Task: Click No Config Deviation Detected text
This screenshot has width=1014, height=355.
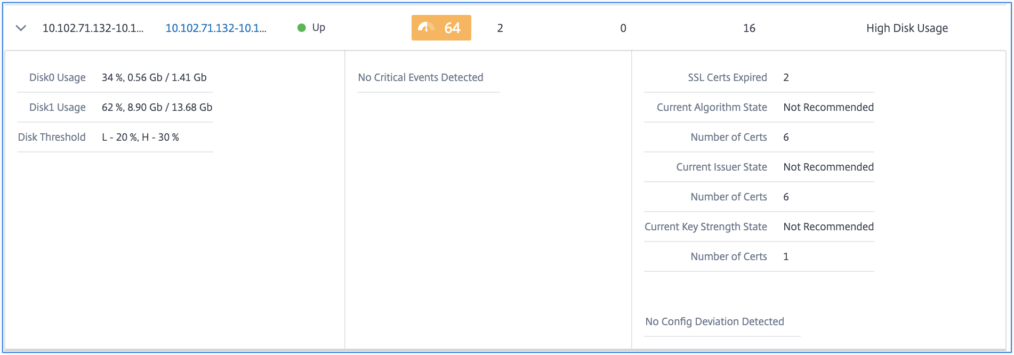Action: point(714,321)
